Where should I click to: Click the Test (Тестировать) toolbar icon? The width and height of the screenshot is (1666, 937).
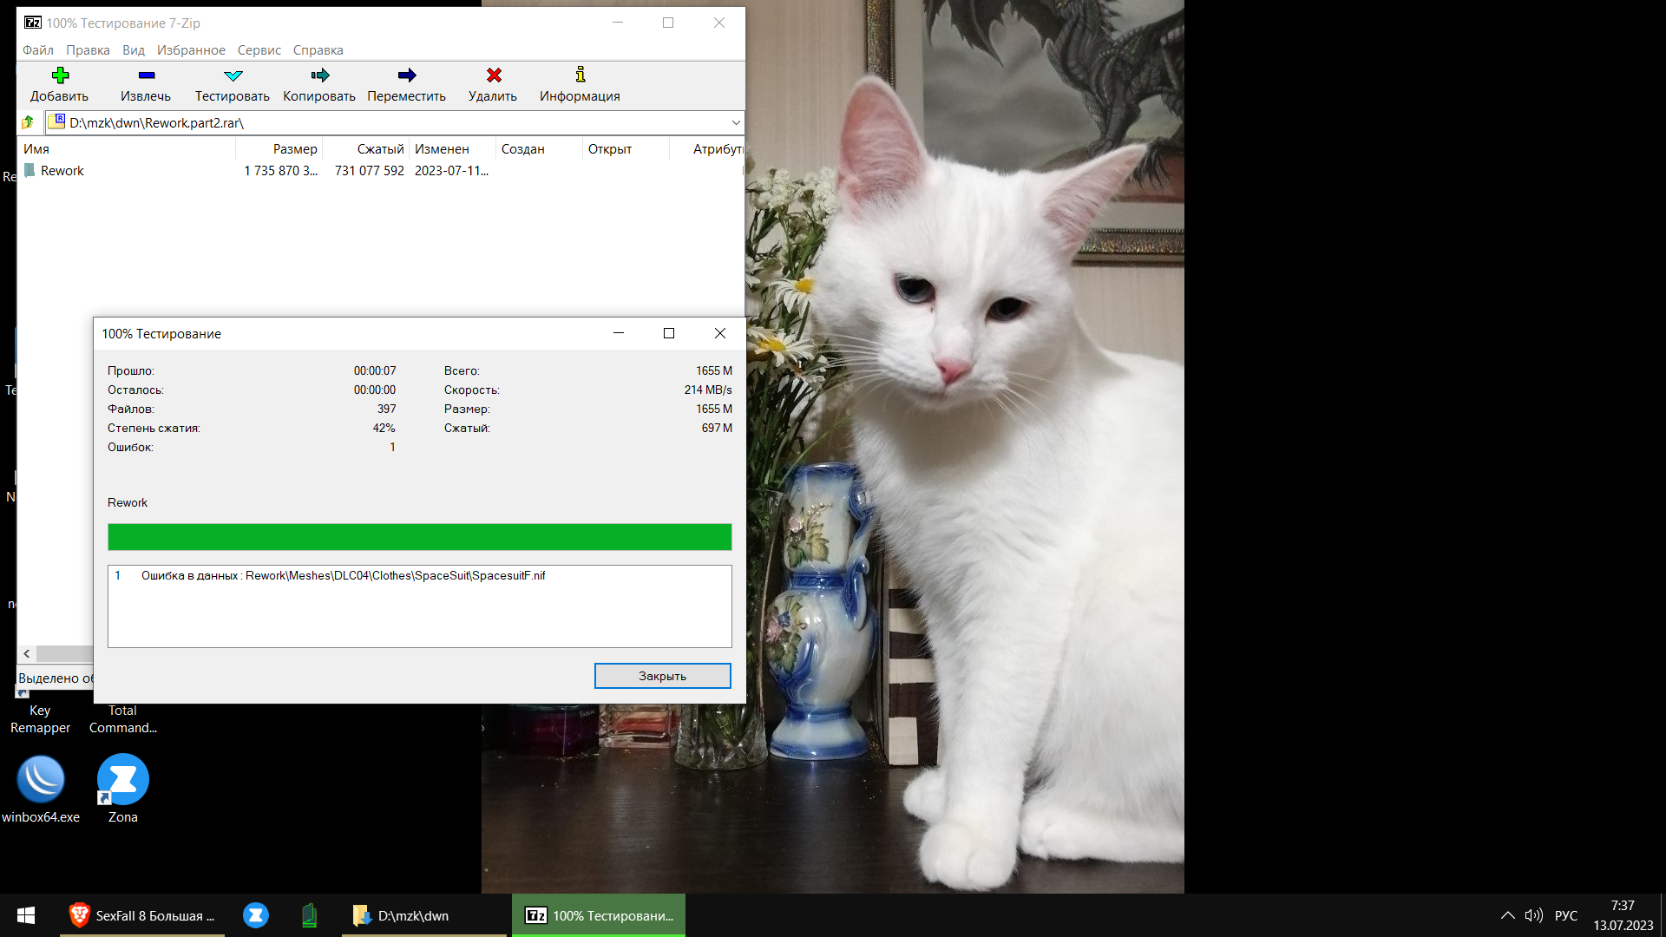point(233,75)
